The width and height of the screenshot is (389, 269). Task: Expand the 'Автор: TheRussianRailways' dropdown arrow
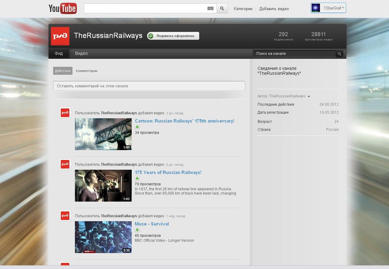click(x=309, y=97)
